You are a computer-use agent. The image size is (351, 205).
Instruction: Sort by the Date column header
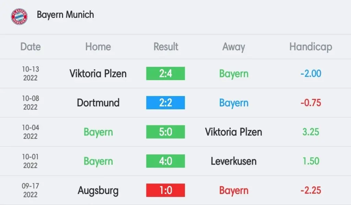[31, 47]
